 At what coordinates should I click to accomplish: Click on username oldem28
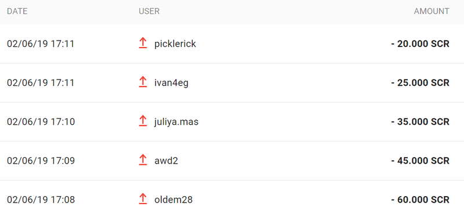tap(173, 200)
